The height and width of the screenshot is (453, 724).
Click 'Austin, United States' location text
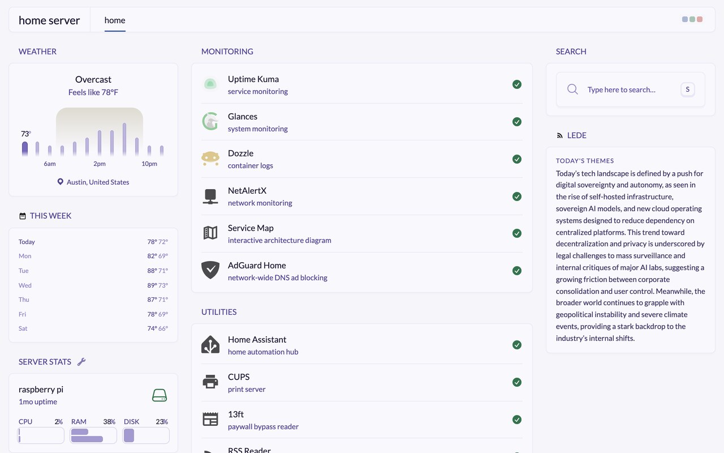point(98,182)
